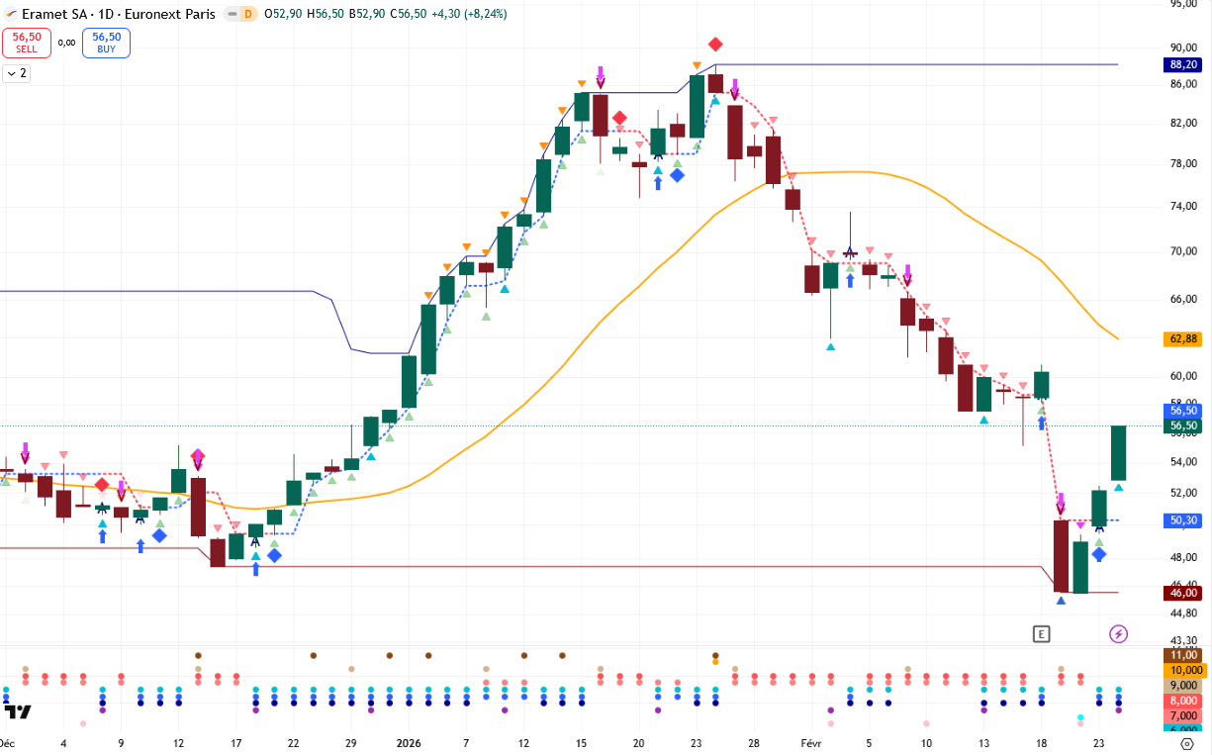Click the magenta down arrow at the 15 January candle
This screenshot has width=1212, height=755.
pos(601,75)
